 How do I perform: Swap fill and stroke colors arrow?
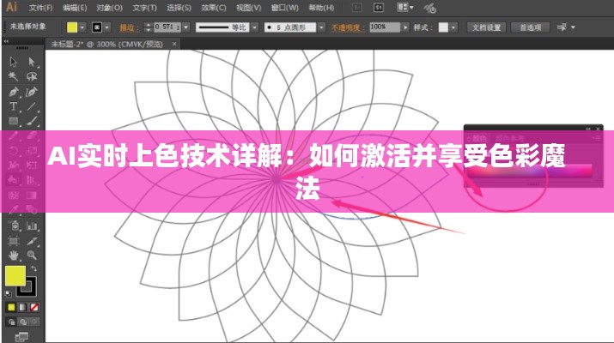[34, 268]
